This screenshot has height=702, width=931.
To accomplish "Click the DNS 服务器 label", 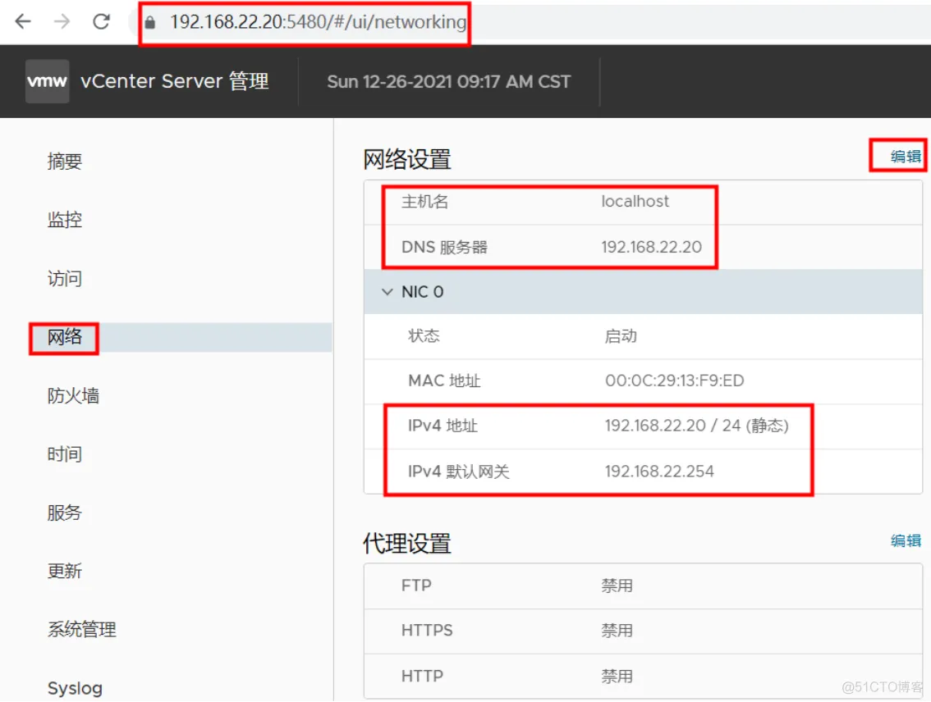I will pos(444,247).
